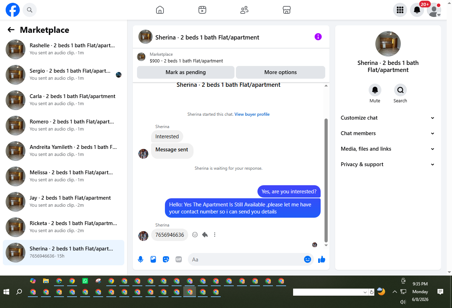The height and width of the screenshot is (308, 452).
Task: Open the Reels video icon
Action: coord(202,10)
